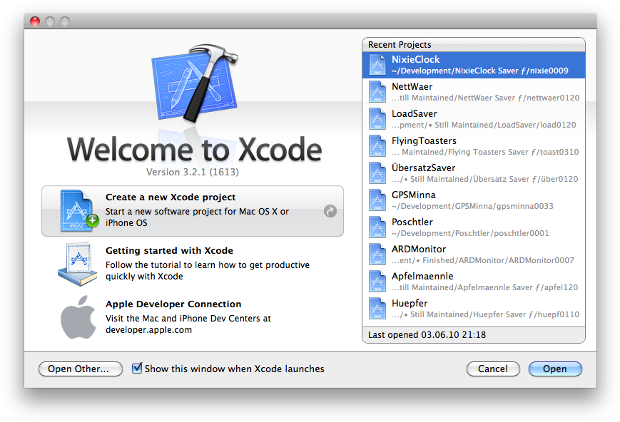The width and height of the screenshot is (620, 422).
Task: Click path ending in LoadSaver/load0120
Action: click(484, 125)
